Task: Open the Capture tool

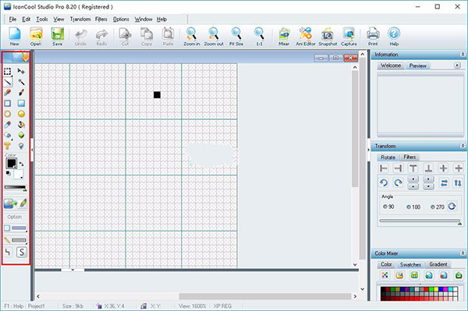Action: (349, 37)
